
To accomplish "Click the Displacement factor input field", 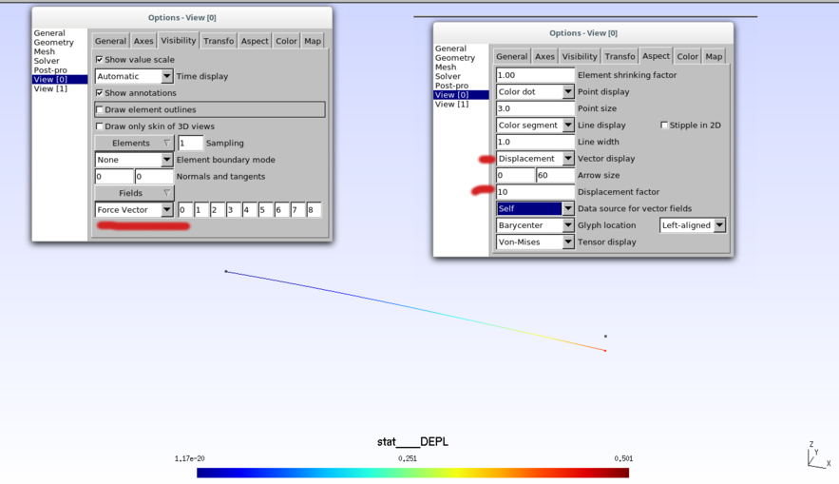I will pos(535,192).
